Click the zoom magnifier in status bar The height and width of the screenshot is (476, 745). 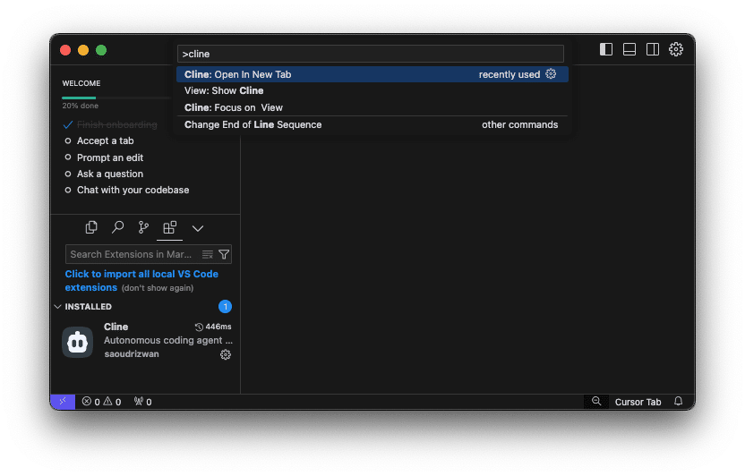click(595, 402)
